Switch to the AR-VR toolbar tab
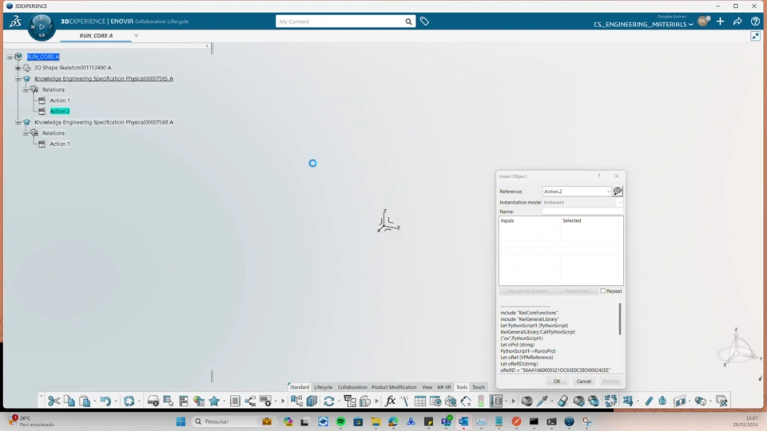The height and width of the screenshot is (431, 767). coord(443,387)
